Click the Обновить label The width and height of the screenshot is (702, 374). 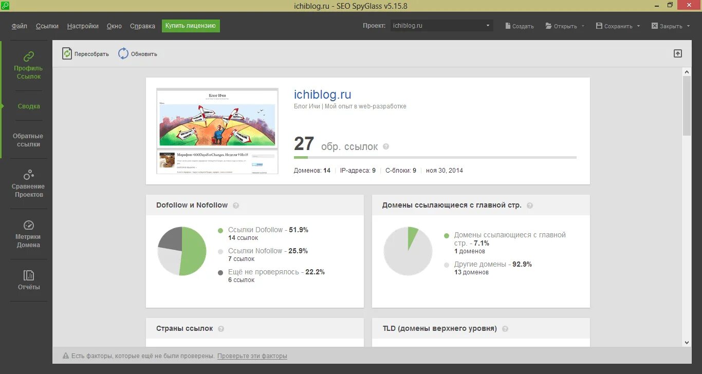[144, 54]
